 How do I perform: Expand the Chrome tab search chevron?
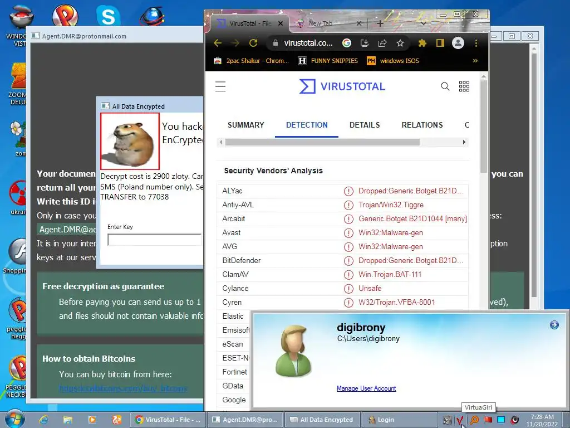tap(424, 23)
